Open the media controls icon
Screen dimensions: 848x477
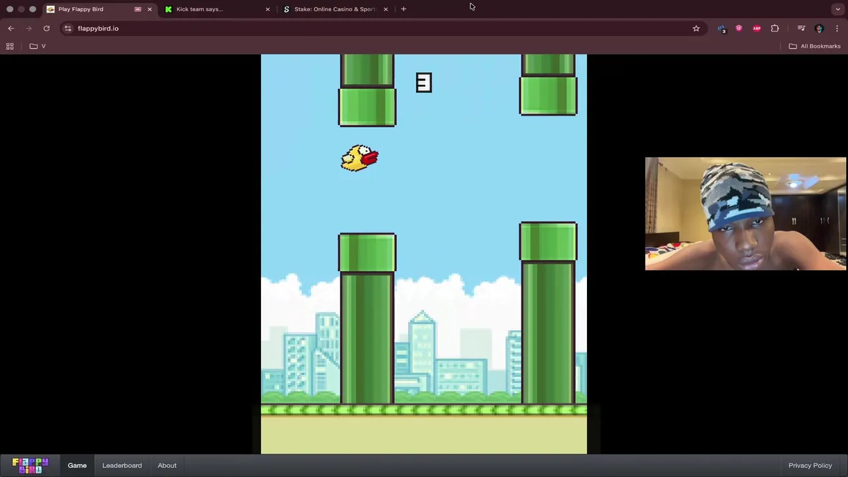[x=801, y=28]
